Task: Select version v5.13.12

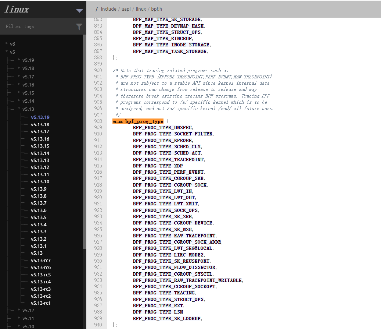Action: [40, 167]
